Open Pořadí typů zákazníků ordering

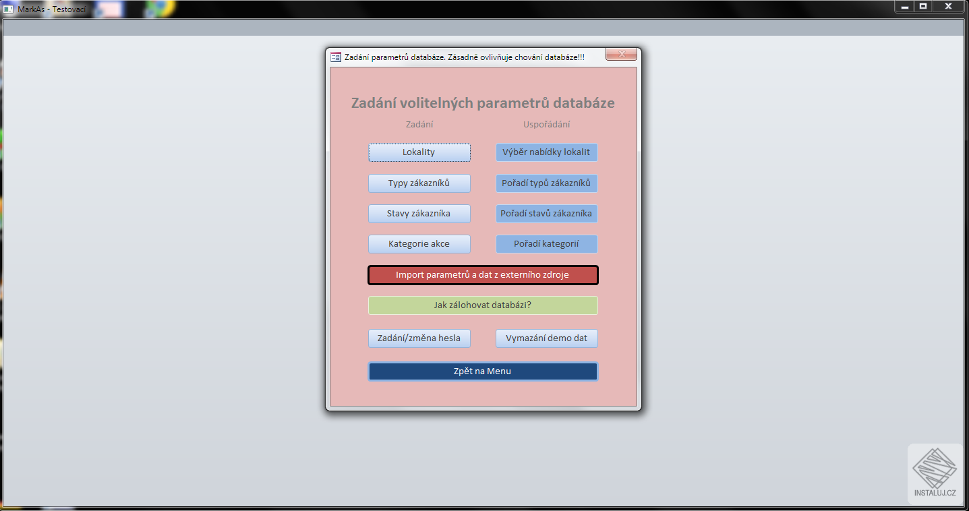coord(546,183)
